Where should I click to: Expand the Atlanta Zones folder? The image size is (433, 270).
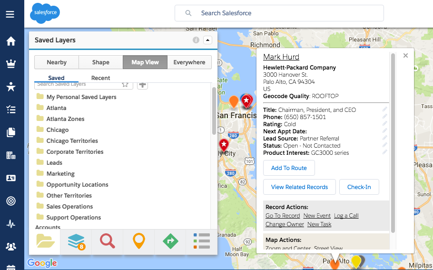(60, 119)
